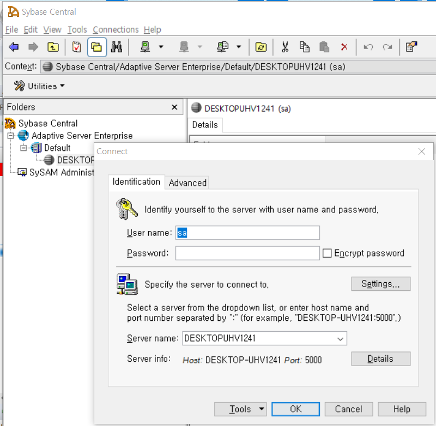Open Find with the binoculars icon

[x=117, y=47]
